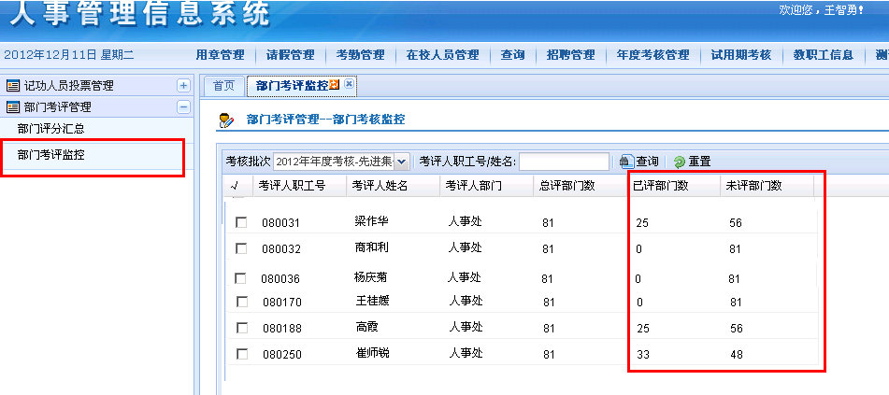Select the checkbox for 崔师锐 080250
Screen dimensions: 889x395
242,354
